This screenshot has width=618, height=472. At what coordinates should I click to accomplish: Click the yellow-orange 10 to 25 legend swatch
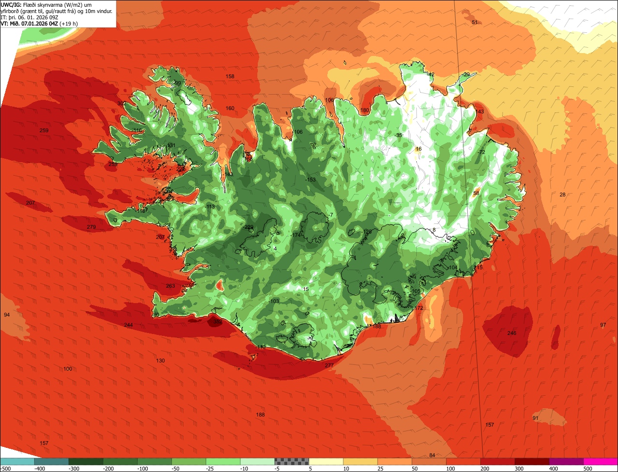pyautogui.click(x=360, y=461)
